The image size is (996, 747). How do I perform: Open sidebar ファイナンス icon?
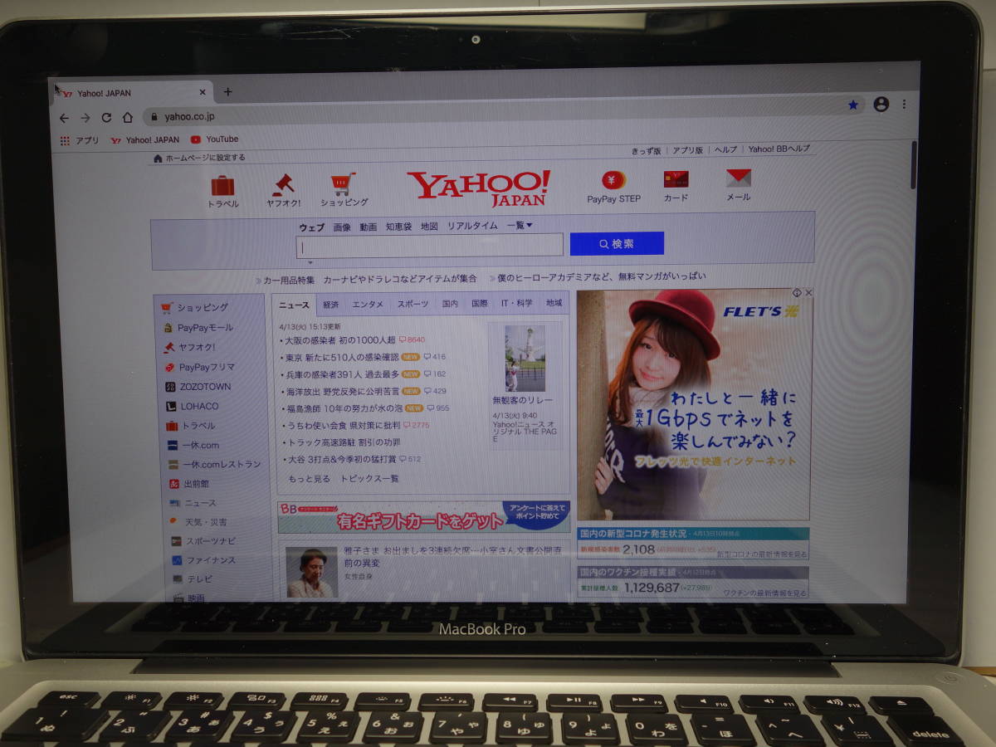[x=177, y=560]
